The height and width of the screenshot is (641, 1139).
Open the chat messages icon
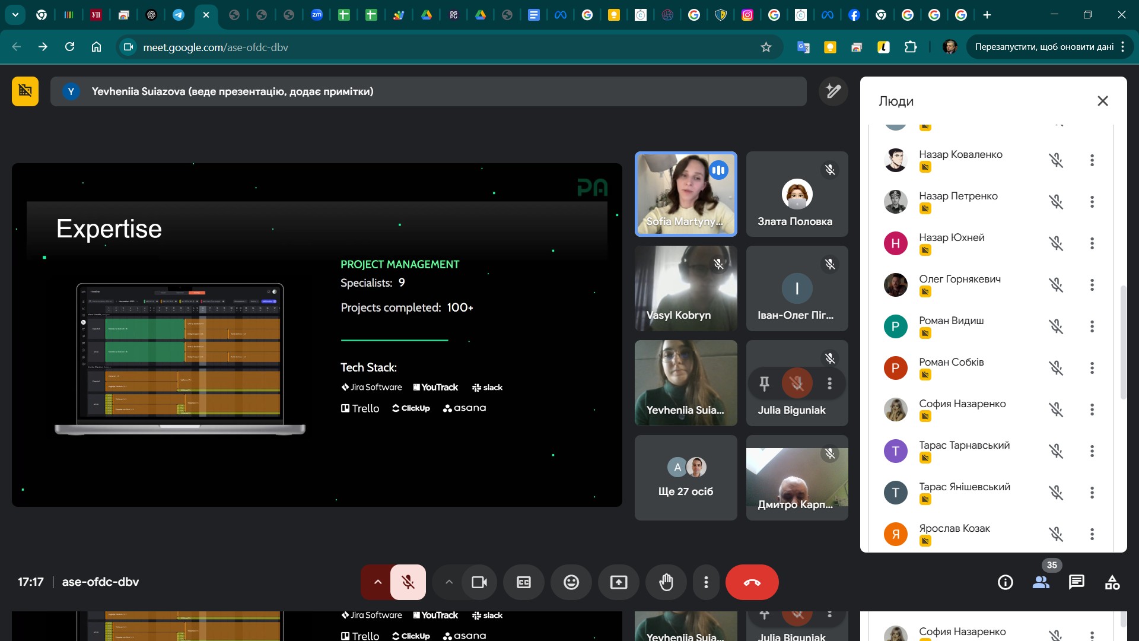[x=1077, y=582]
